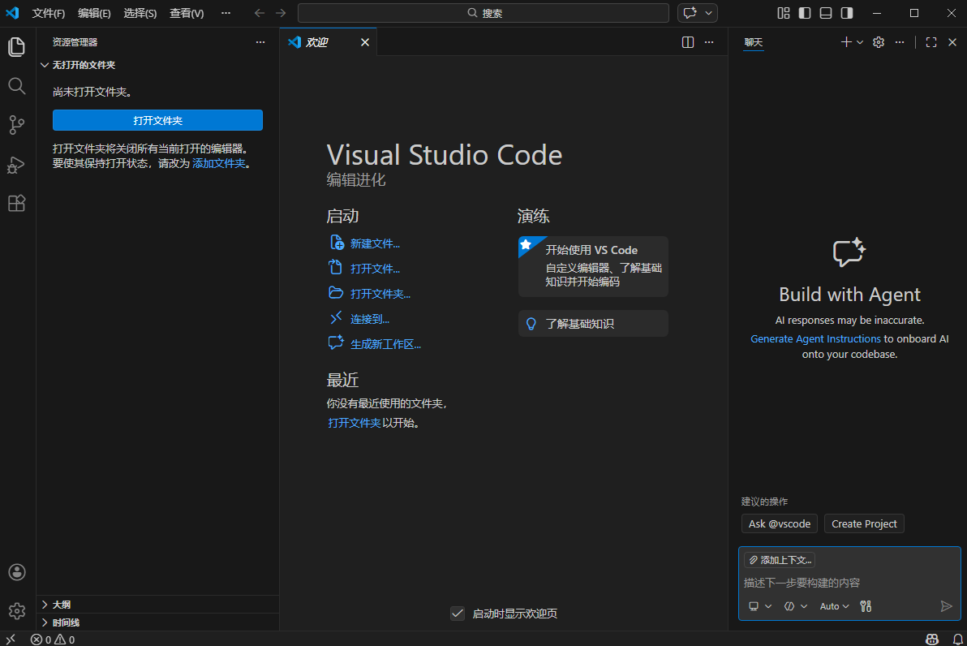This screenshot has height=646, width=967.
Task: Show more menu bar items
Action: pyautogui.click(x=226, y=13)
